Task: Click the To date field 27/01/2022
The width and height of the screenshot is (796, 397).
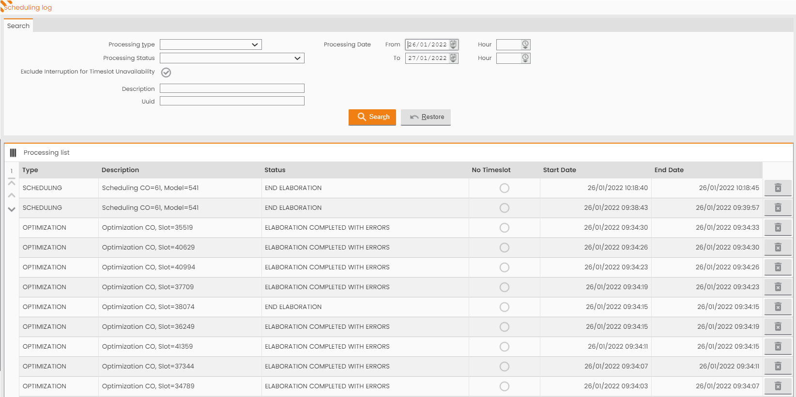Action: (x=428, y=58)
